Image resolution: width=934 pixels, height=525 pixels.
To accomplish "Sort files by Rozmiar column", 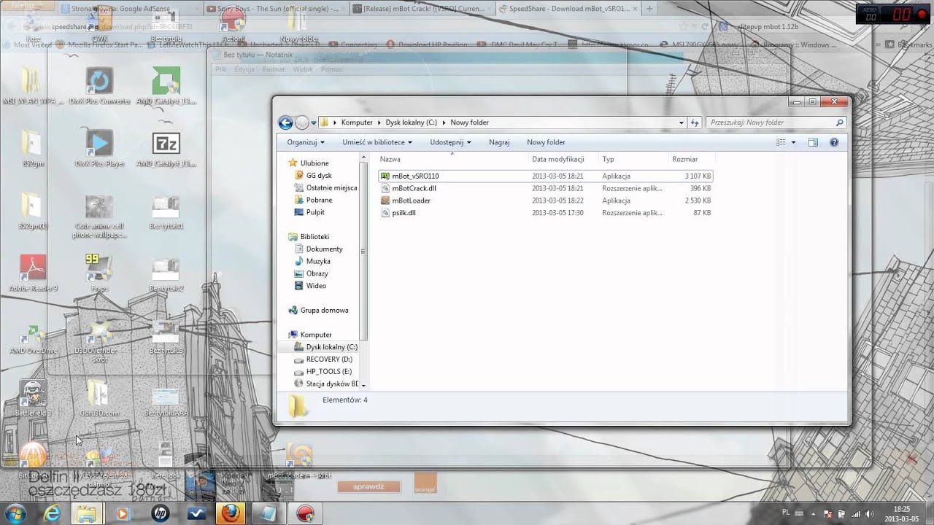I will (684, 159).
